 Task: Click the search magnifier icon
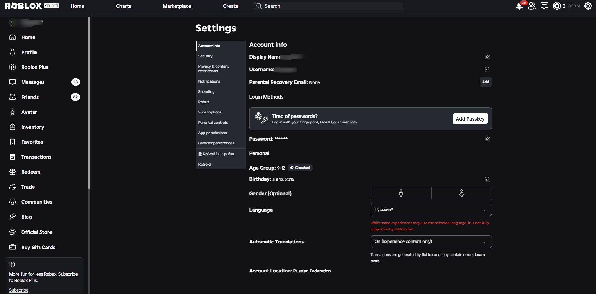coord(259,6)
